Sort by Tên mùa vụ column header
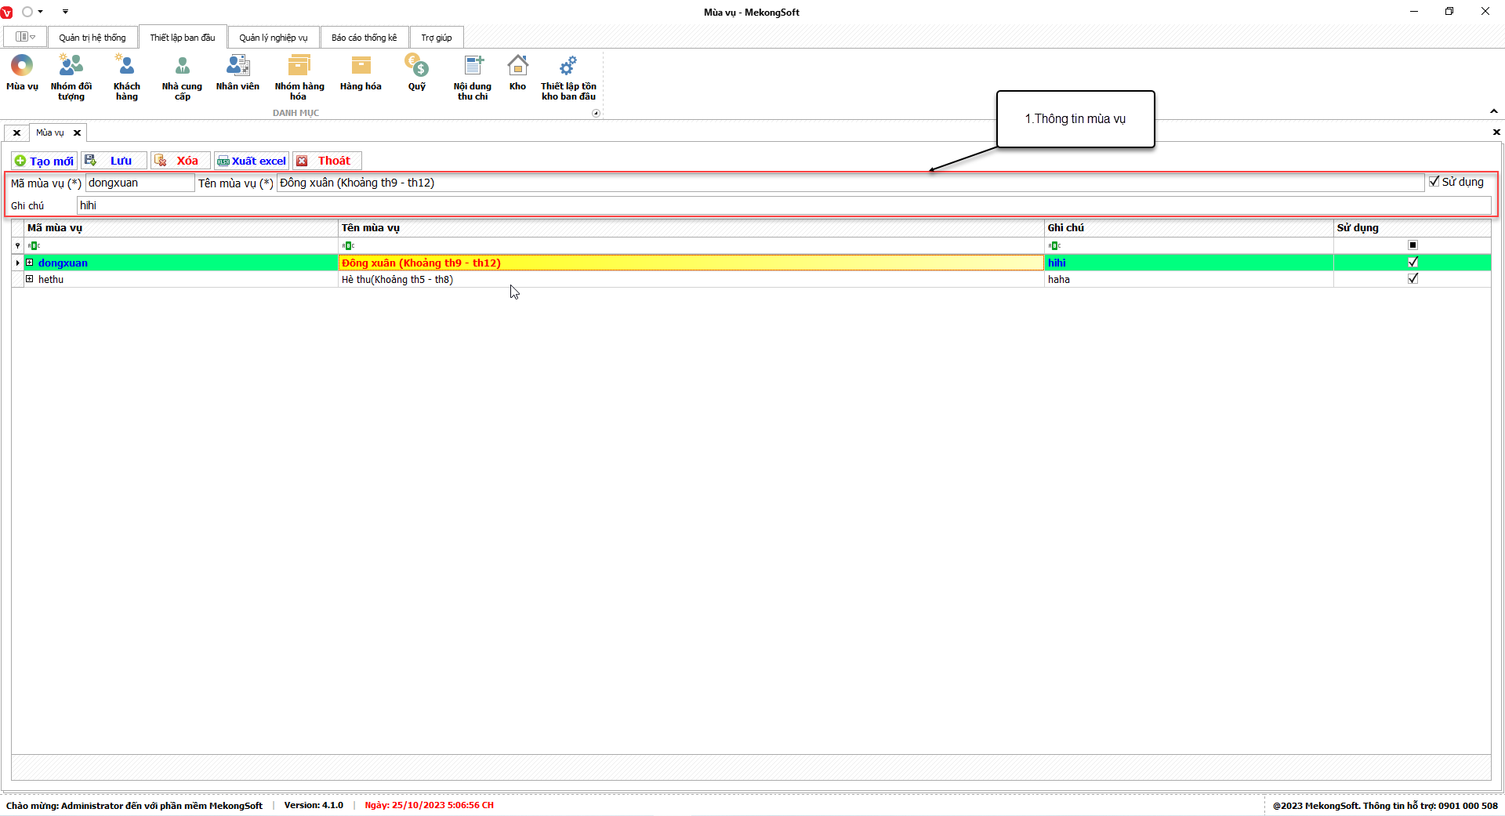This screenshot has height=816, width=1505. 691,228
